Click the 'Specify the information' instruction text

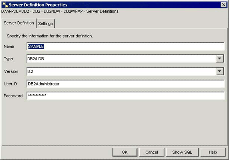tap(50, 36)
